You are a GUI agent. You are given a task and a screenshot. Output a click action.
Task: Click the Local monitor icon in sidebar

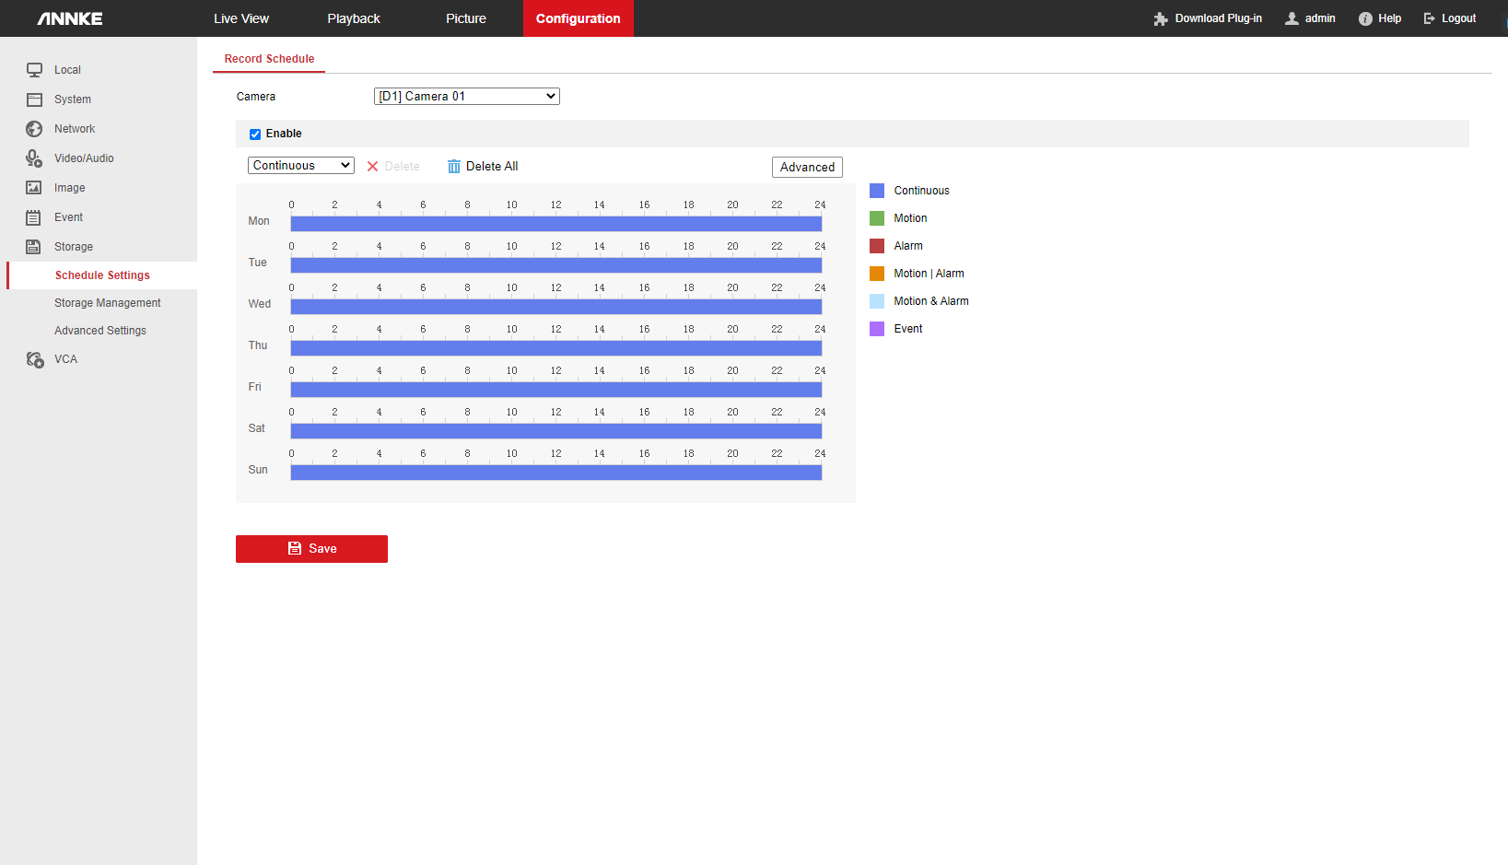click(34, 70)
